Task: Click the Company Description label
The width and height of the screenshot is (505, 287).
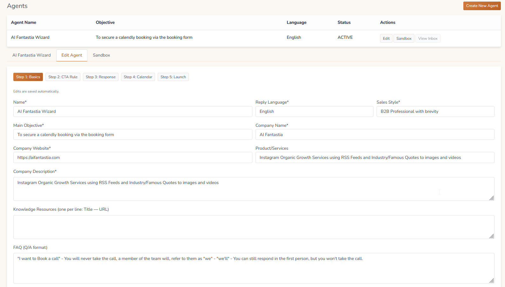Action: pos(35,172)
